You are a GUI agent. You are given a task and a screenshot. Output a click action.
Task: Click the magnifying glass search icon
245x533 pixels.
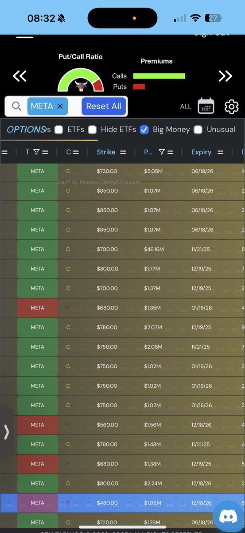click(16, 106)
